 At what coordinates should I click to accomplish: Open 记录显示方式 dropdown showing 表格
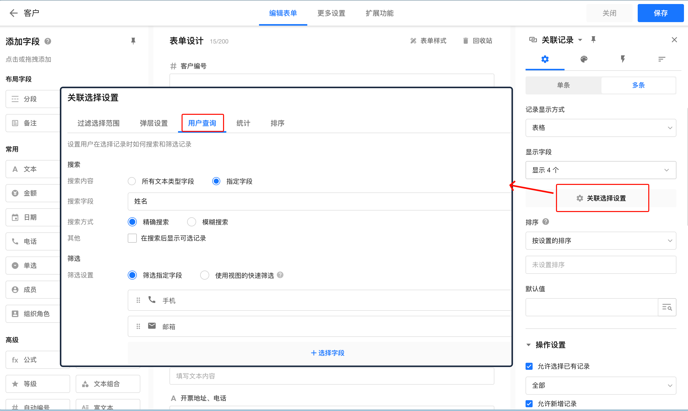pyautogui.click(x=600, y=128)
